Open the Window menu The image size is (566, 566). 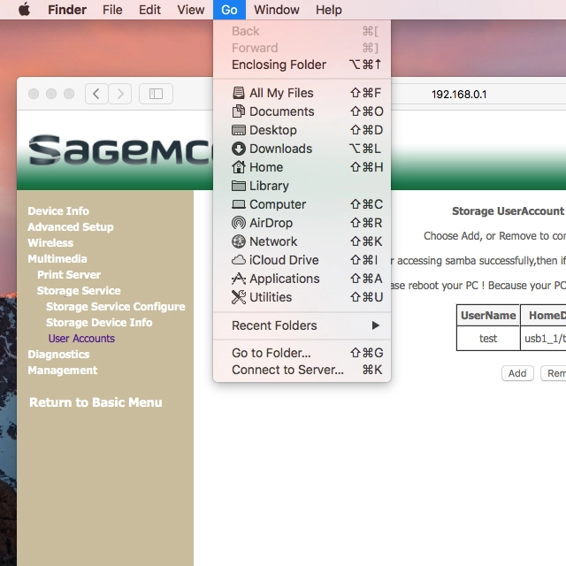click(x=277, y=10)
